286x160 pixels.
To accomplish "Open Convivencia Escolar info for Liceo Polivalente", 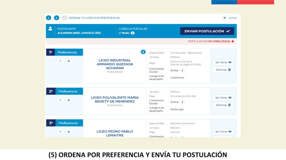I will [182, 102].
